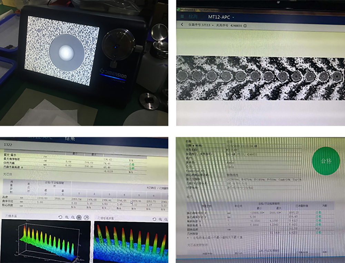Viewport: 345px width, 263px height.
Task: Click the fiber column 1 header
Action: [x=79, y=193]
